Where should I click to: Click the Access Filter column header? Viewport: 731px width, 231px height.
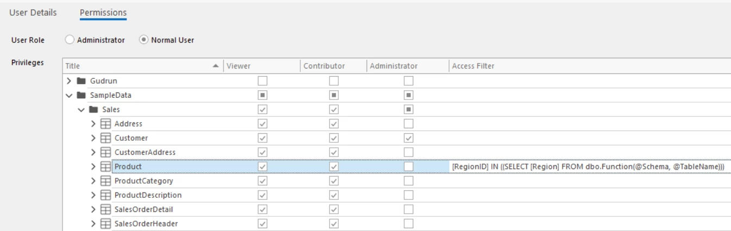click(x=471, y=66)
